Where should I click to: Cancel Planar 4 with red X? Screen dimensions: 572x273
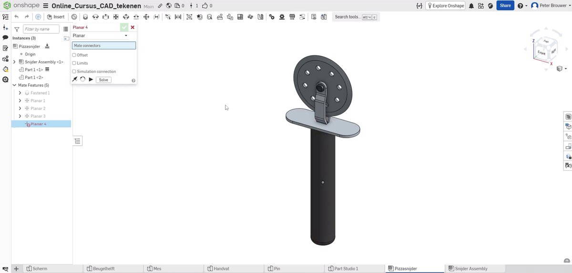(x=133, y=27)
